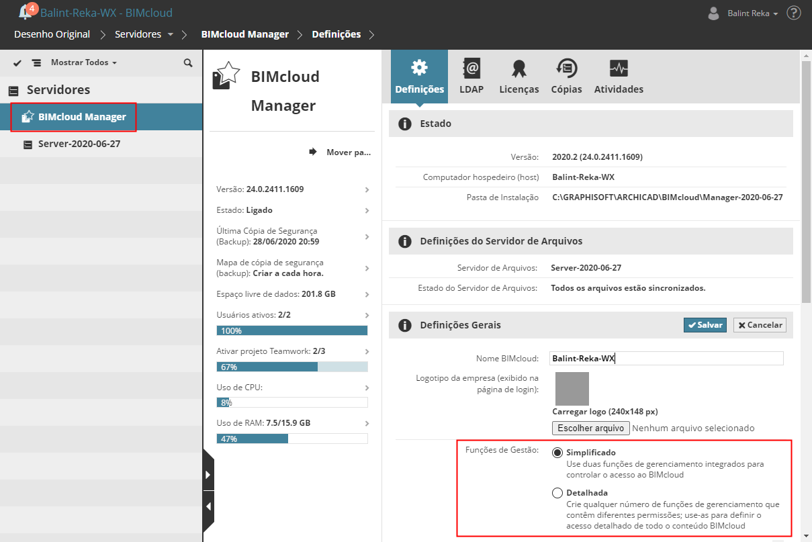Click the Server-2020-06-27 server icon
Viewport: 812px width, 542px height.
point(28,144)
